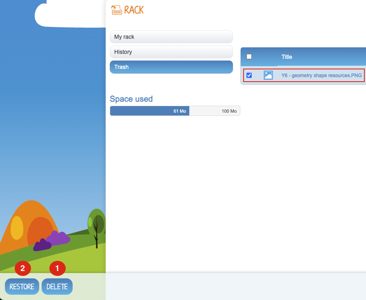Image resolution: width=366 pixels, height=300 pixels.
Task: Click the red number 1 badge
Action: pos(57,268)
